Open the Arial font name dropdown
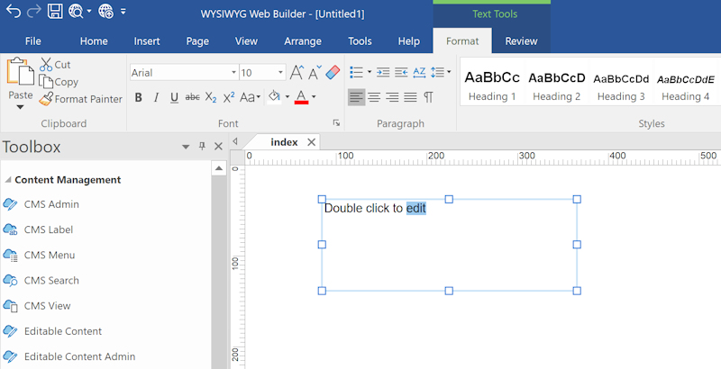This screenshot has width=721, height=369. click(x=233, y=73)
